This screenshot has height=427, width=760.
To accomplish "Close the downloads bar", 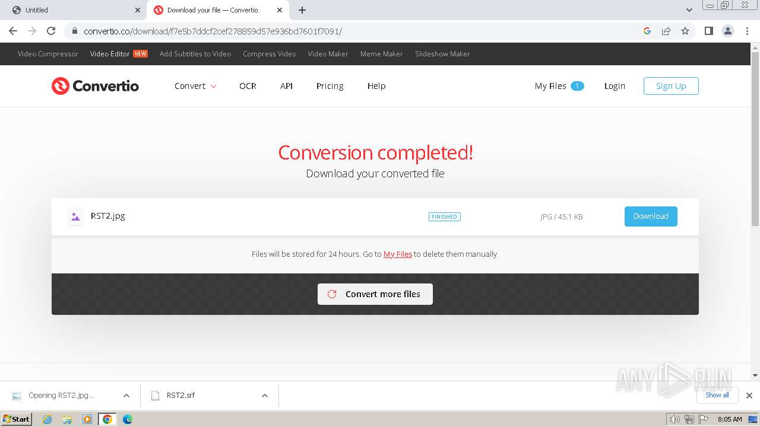I will pos(749,396).
